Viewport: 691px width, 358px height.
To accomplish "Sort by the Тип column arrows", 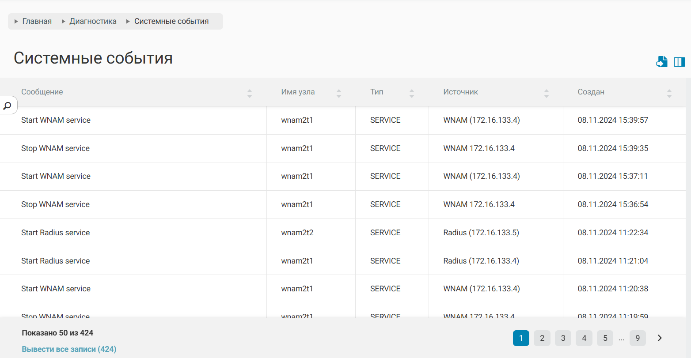I will pos(412,93).
